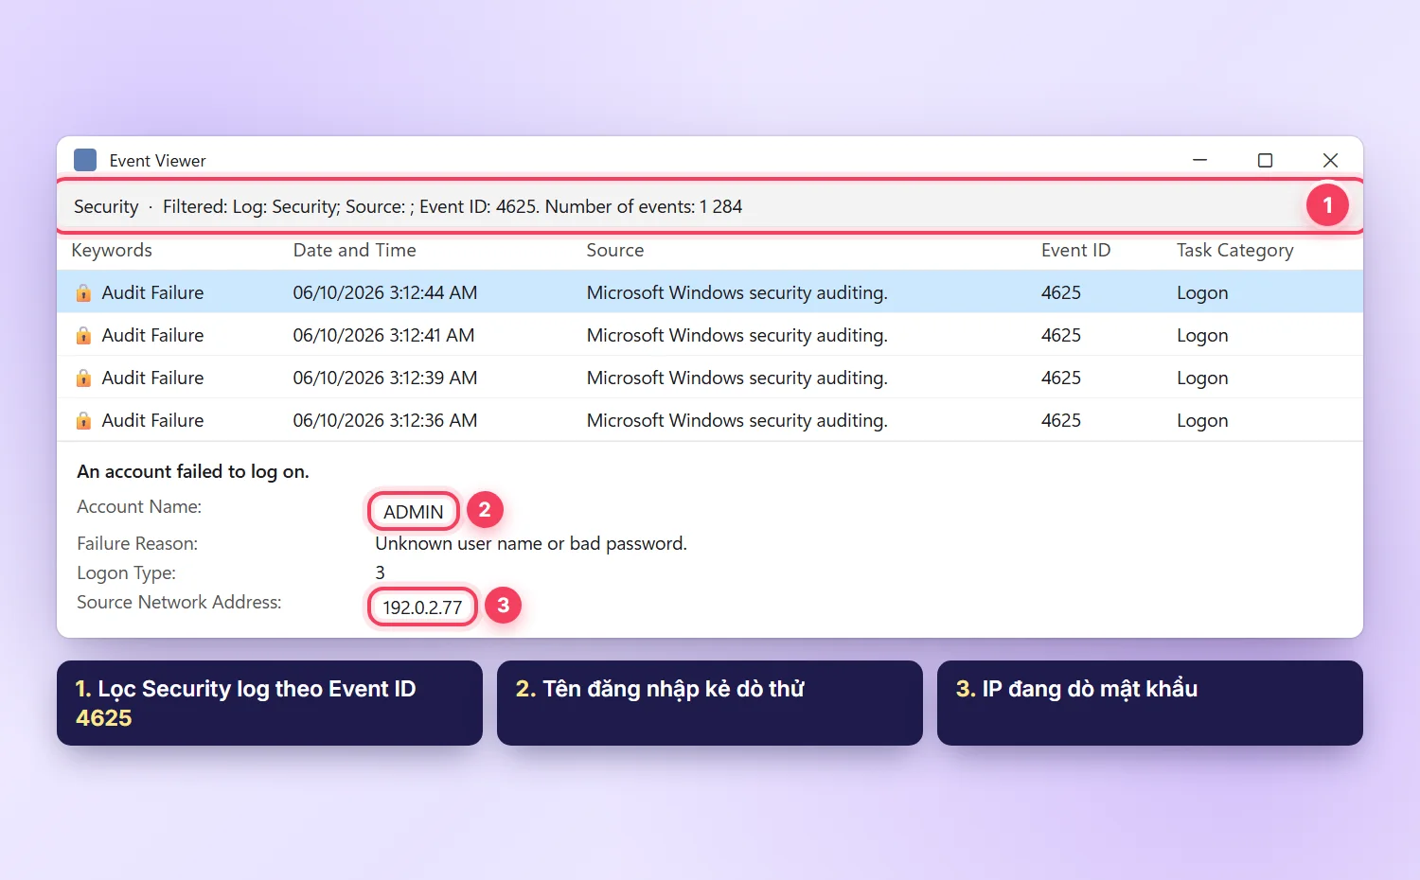
Task: Click the 'Source Network Address:' field label
Action: (x=179, y=602)
